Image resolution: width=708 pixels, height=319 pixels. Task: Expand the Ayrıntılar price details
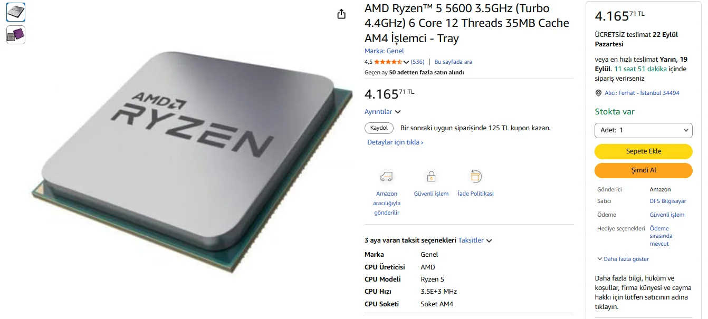pos(382,112)
